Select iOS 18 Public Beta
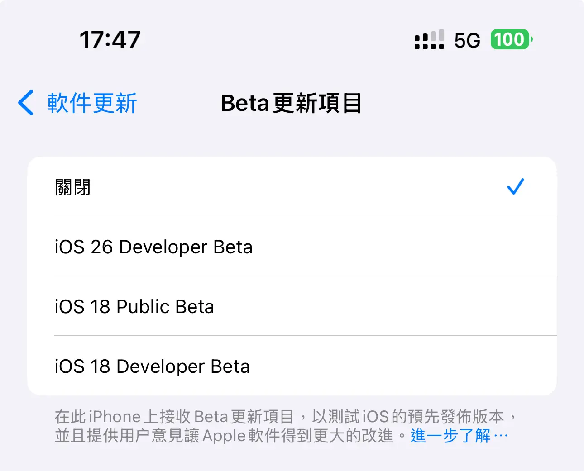Image resolution: width=584 pixels, height=471 pixels. point(292,306)
